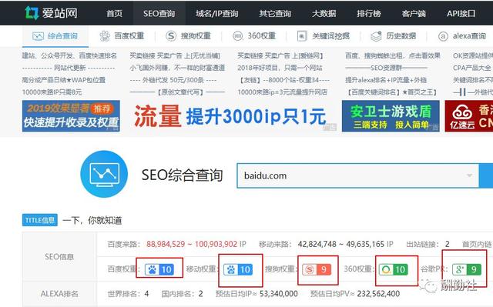Open link 建站、公众号开发、百度快速排名
493x307 pixels.
tap(69, 56)
